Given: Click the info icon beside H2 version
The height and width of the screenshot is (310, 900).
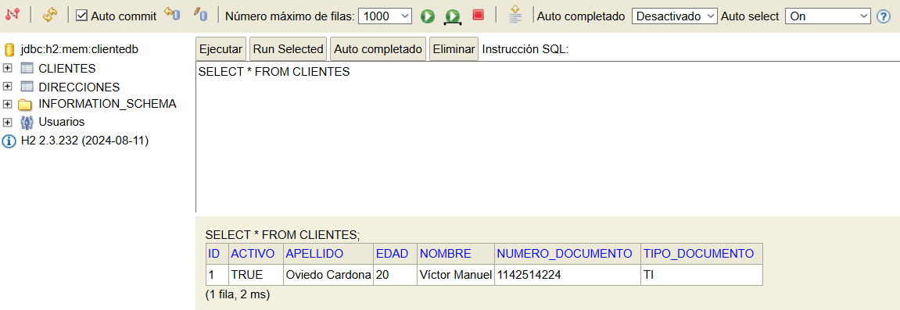Looking at the screenshot, I should coord(9,141).
